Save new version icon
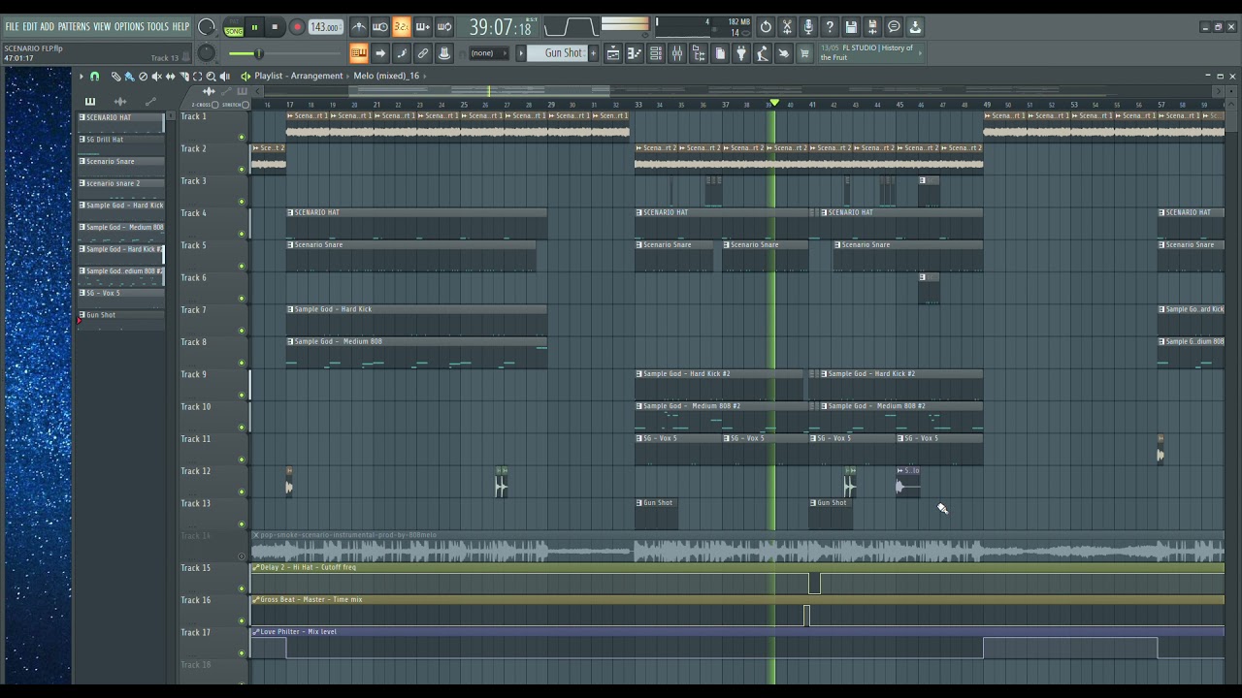The image size is (1242, 698). pos(872,27)
